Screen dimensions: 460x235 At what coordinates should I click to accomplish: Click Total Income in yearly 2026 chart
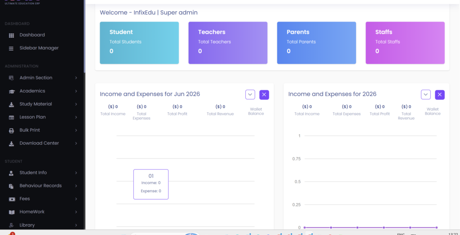click(x=307, y=111)
